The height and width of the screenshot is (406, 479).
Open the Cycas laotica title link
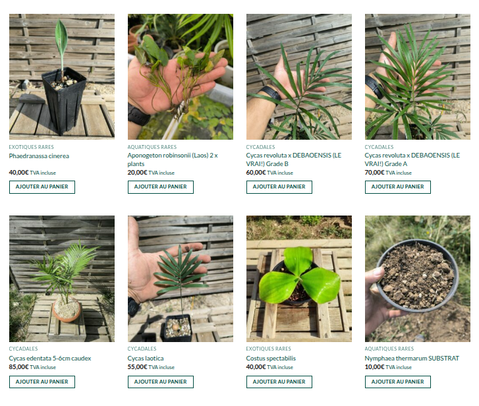146,359
